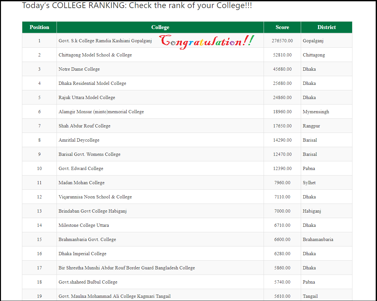Viewport: 377px width, 301px height.
Task: Click score 25680.00
Action: pyautogui.click(x=282, y=83)
